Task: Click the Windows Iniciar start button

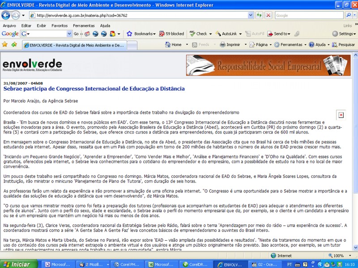Action: click(16, 264)
